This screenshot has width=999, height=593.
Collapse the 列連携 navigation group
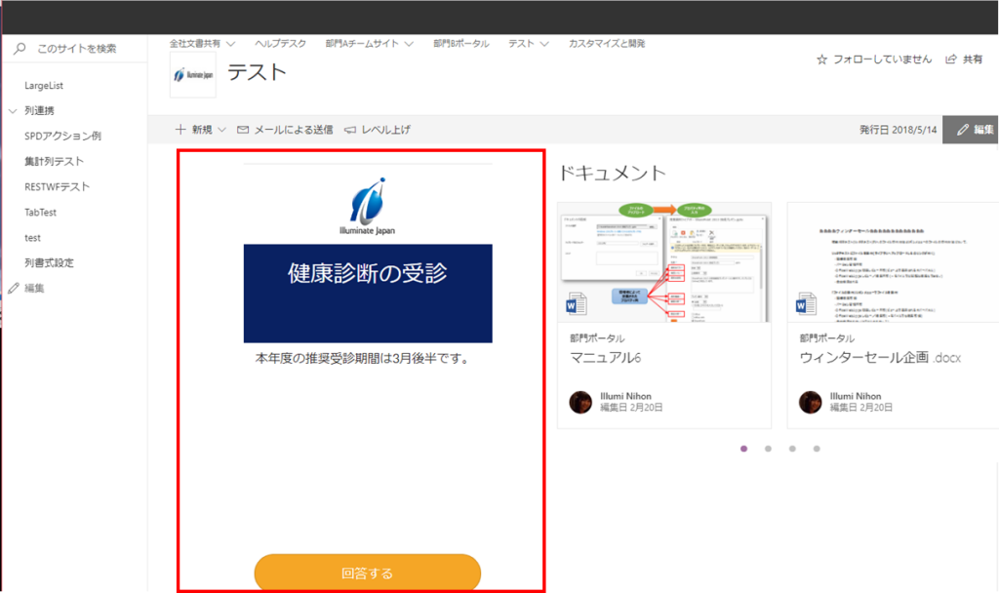click(x=13, y=111)
